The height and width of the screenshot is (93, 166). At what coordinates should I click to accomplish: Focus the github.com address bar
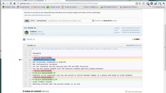(76, 3)
